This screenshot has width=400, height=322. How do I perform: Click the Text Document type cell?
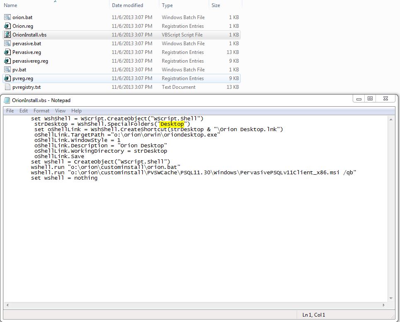[178, 87]
